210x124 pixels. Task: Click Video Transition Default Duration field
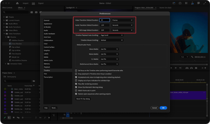point(105,20)
